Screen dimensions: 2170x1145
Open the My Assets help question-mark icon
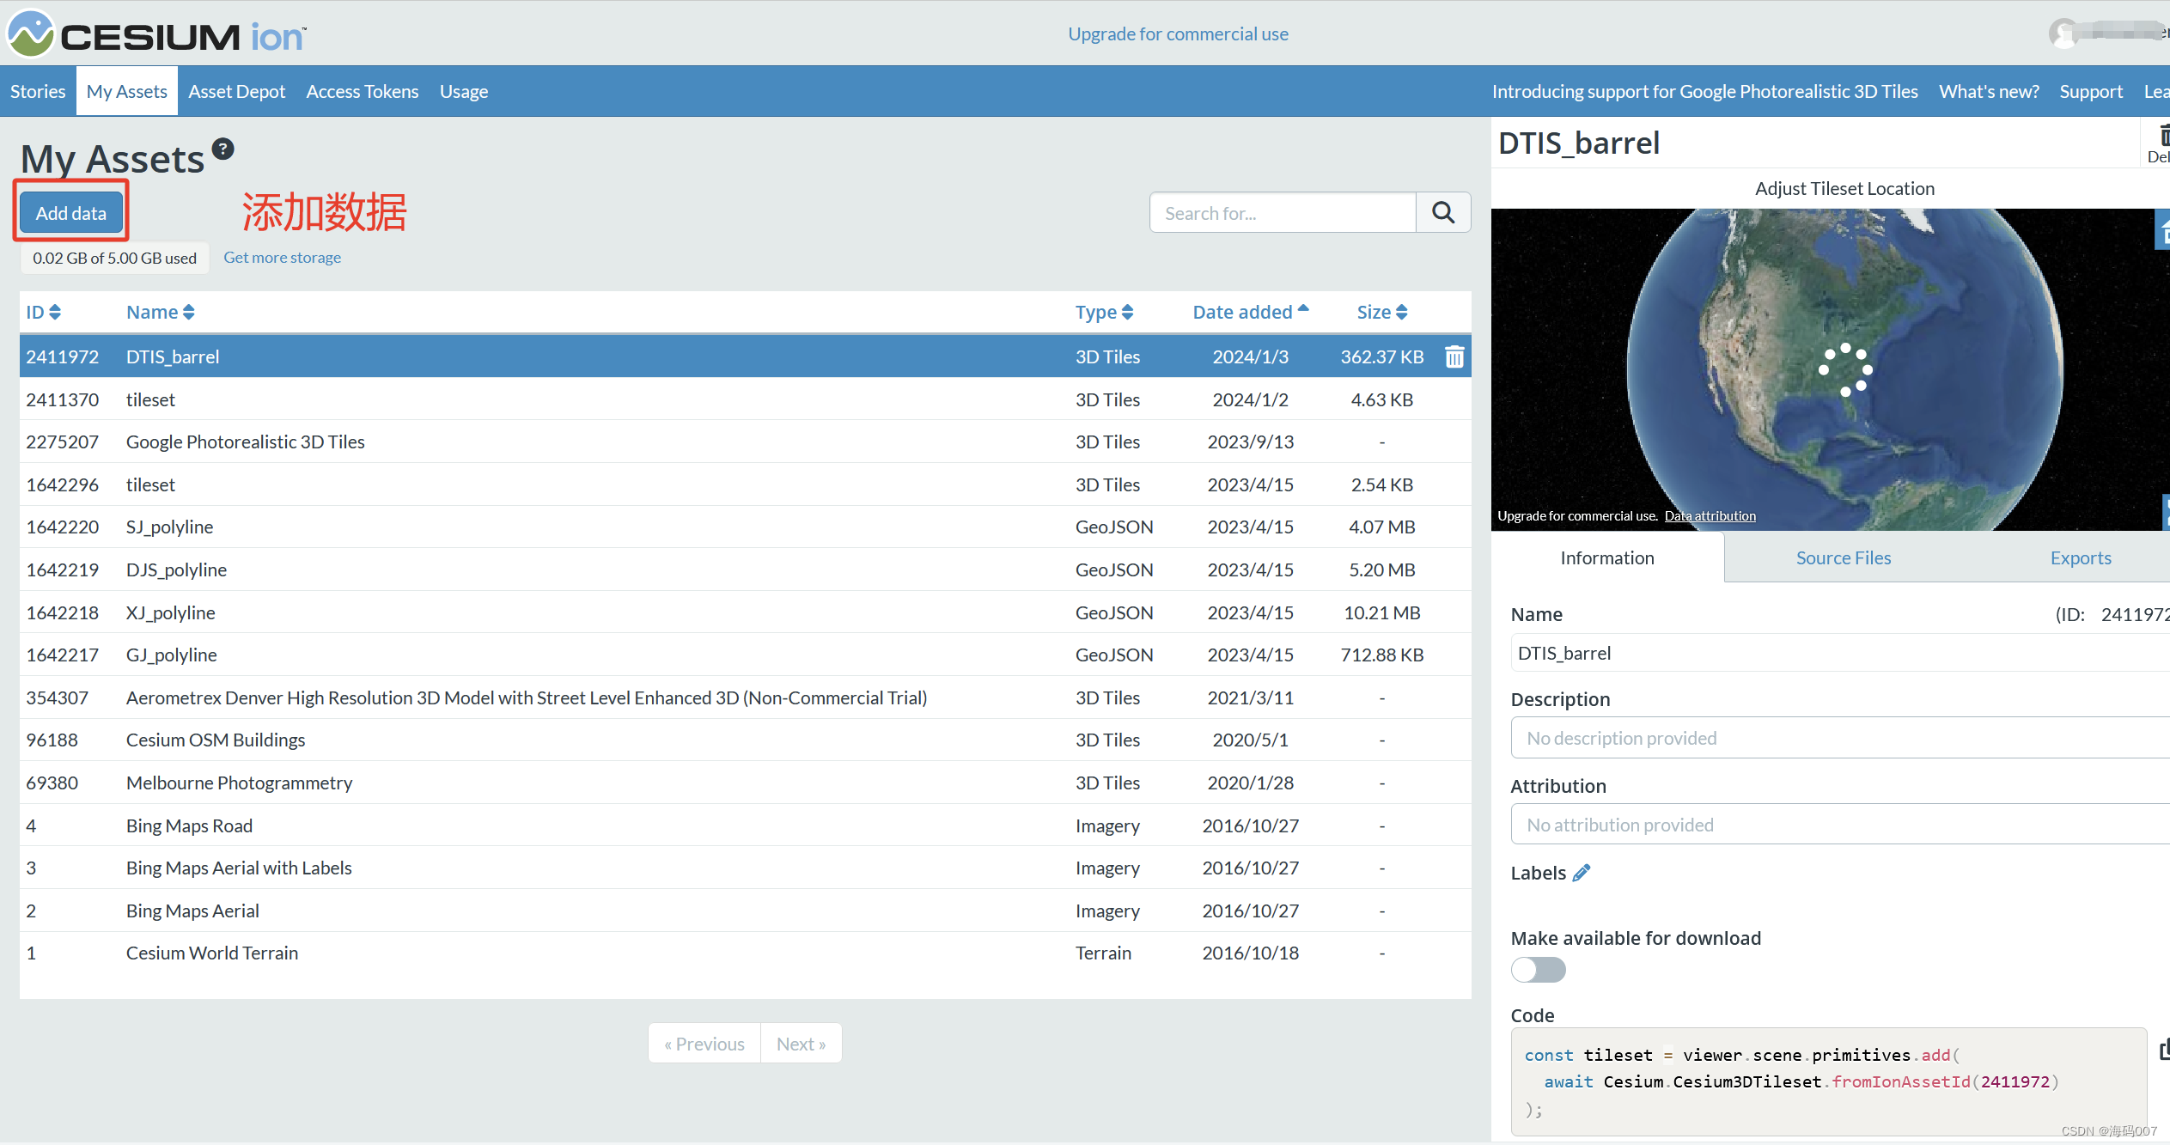(223, 149)
